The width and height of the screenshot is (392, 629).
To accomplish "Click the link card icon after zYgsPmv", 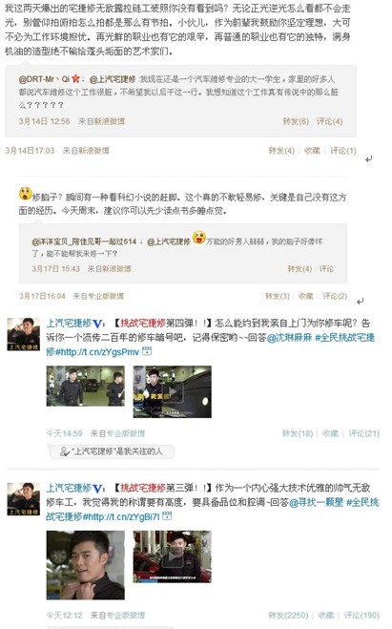I will (x=148, y=351).
